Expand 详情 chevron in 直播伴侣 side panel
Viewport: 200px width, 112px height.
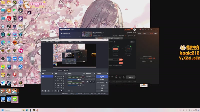pos(155,33)
